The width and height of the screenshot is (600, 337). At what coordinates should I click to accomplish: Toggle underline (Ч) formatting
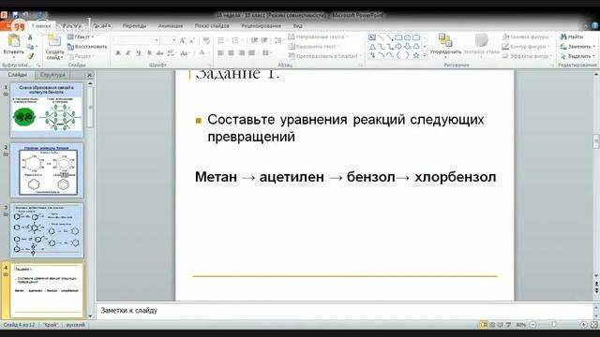pos(139,53)
